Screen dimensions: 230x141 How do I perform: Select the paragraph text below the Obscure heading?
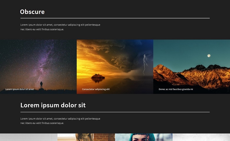[60, 27]
